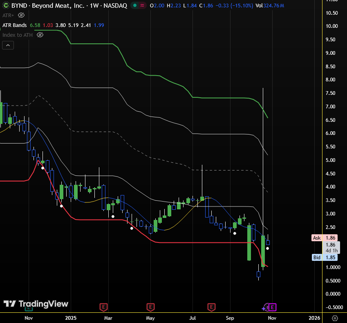Click the earnings E marker near May
This screenshot has height=323, width=347.
click(x=150, y=307)
